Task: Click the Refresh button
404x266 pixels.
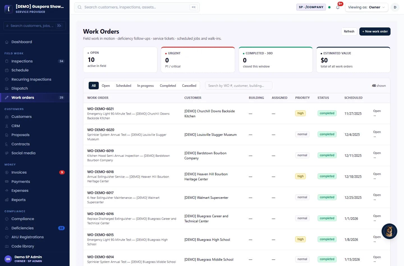Action: pos(349,31)
